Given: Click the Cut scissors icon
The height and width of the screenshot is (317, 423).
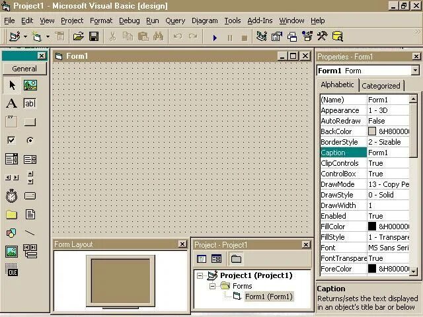Looking at the screenshot, I should tap(113, 36).
